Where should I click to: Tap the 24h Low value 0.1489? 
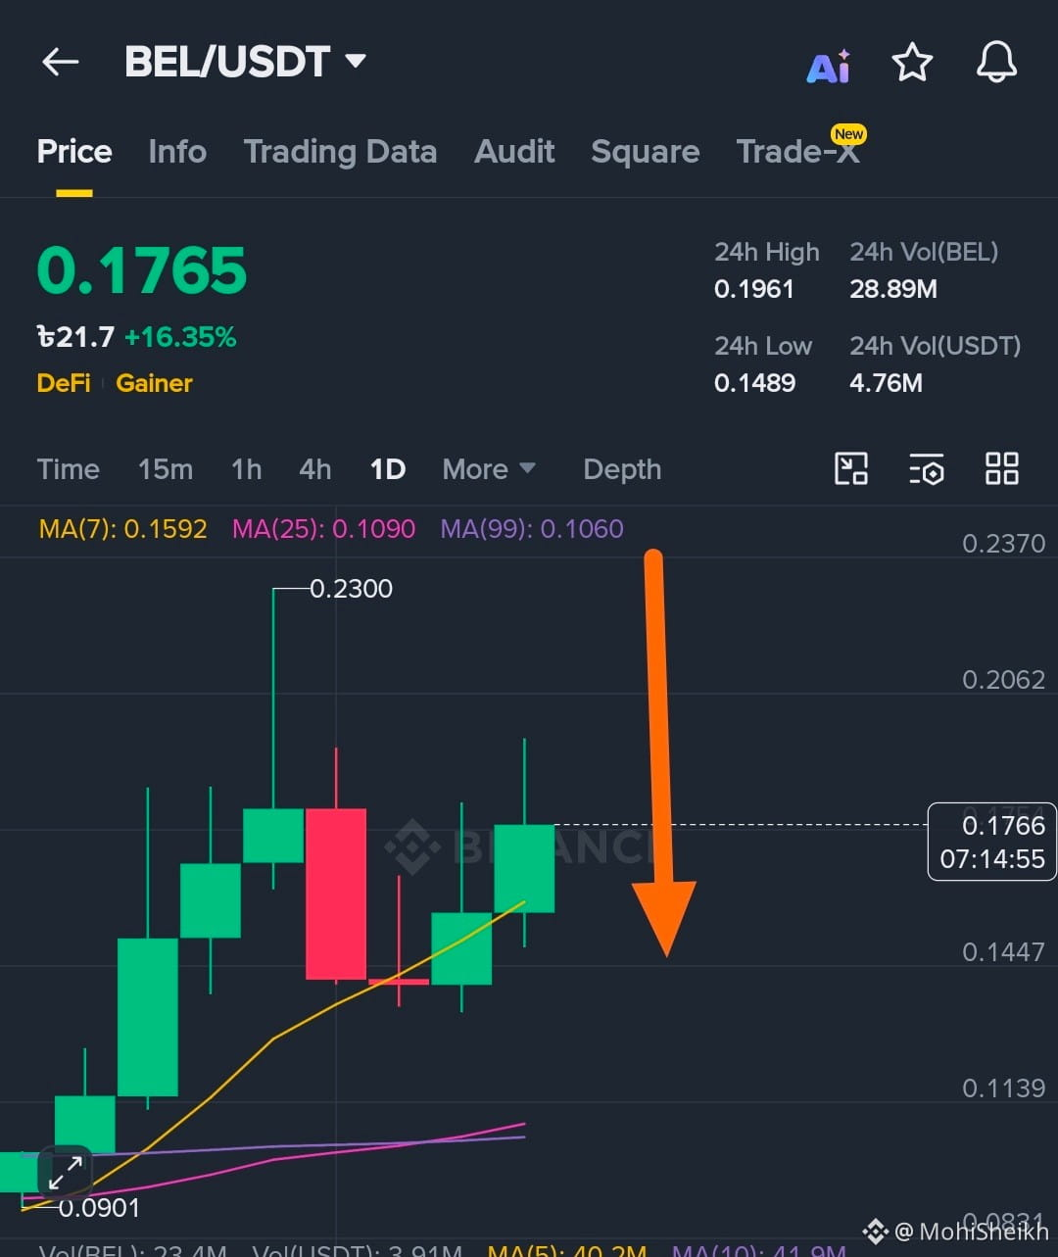(x=755, y=383)
